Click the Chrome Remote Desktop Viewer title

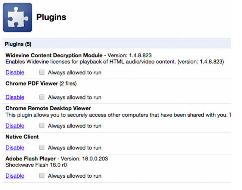[x=48, y=108]
